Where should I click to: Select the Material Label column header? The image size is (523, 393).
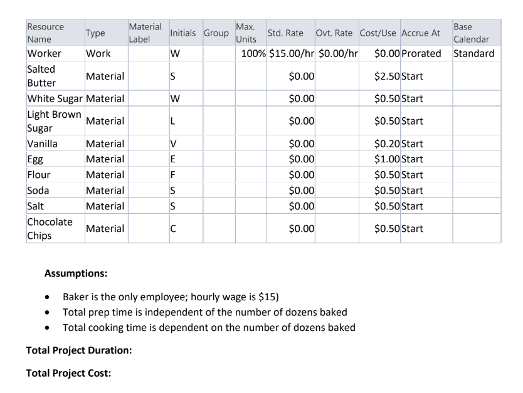pyautogui.click(x=144, y=31)
